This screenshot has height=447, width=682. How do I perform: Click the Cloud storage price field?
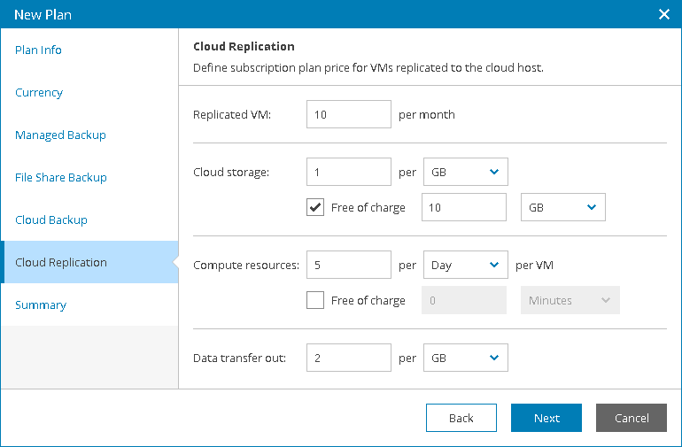pyautogui.click(x=349, y=172)
